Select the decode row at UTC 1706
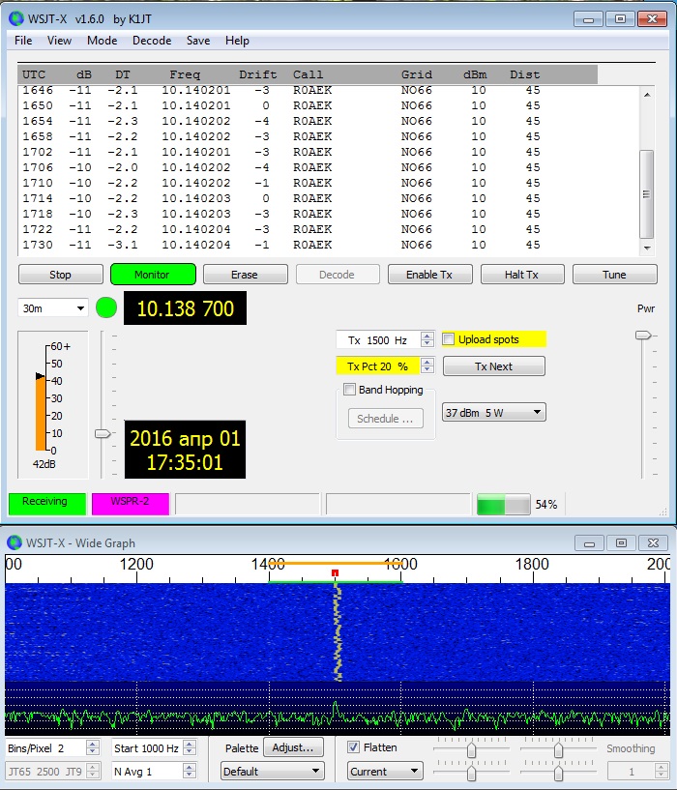 click(x=281, y=167)
